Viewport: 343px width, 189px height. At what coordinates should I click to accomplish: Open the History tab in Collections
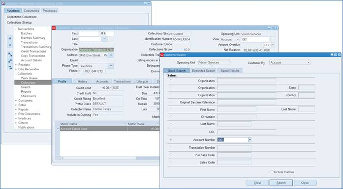click(82, 81)
